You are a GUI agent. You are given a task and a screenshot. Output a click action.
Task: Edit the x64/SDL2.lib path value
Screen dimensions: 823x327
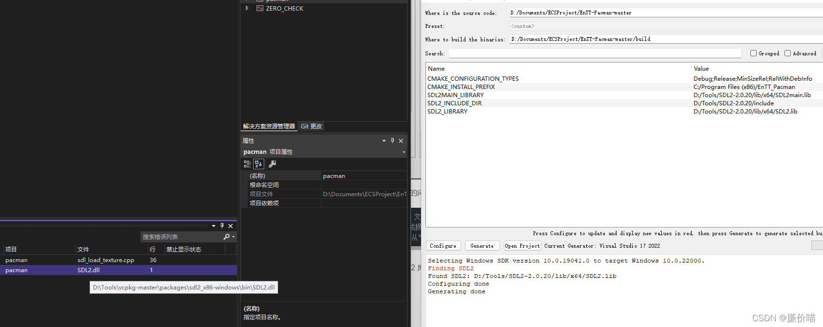coord(746,111)
